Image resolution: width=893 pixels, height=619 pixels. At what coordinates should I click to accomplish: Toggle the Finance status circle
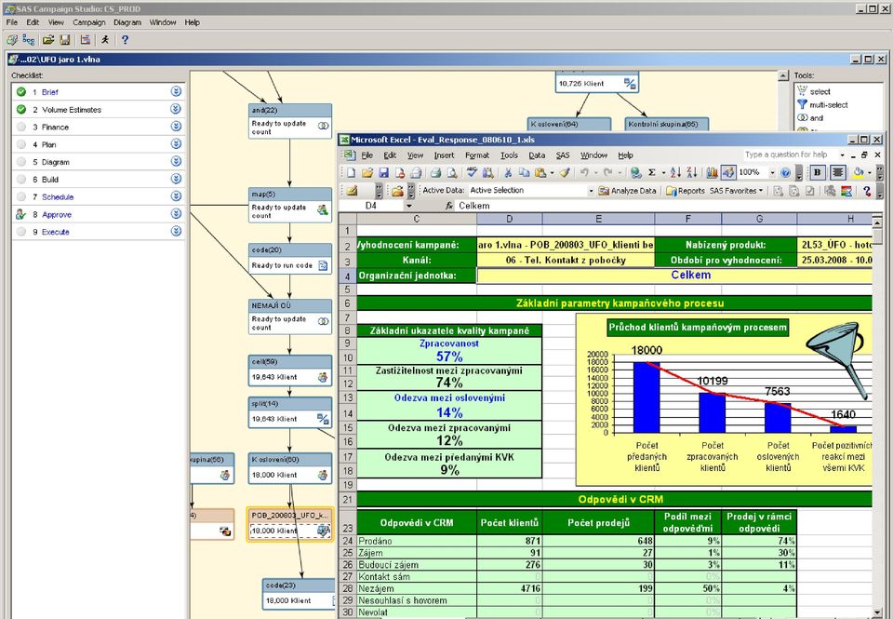click(21, 128)
